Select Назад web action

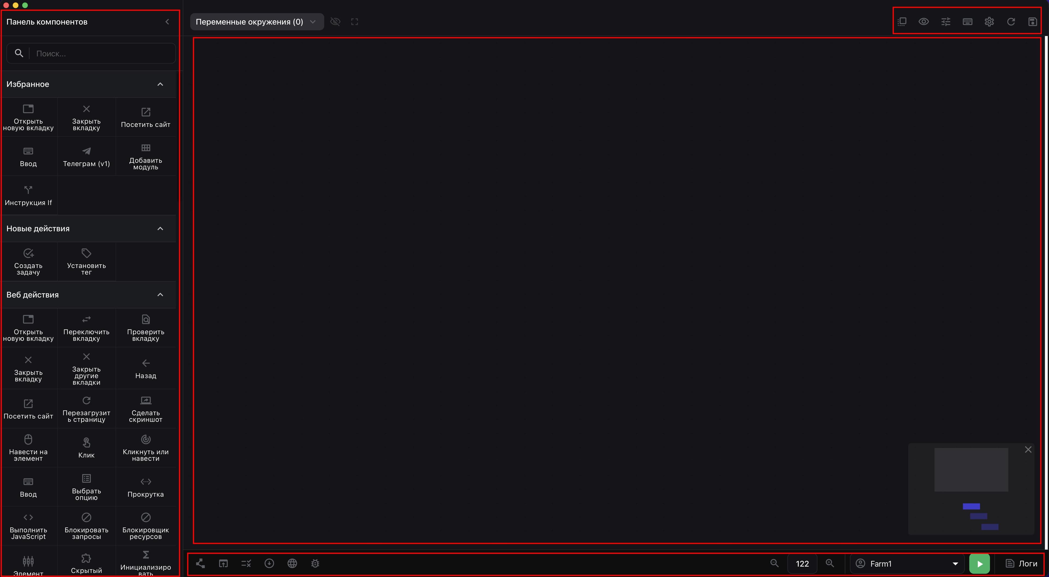tap(145, 368)
